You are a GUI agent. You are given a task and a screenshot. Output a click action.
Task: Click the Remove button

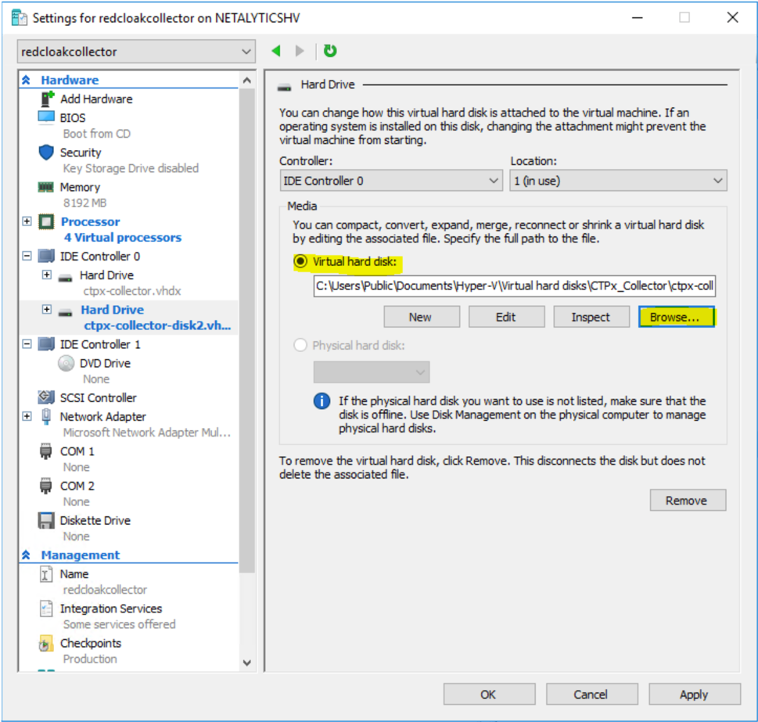pyautogui.click(x=688, y=500)
